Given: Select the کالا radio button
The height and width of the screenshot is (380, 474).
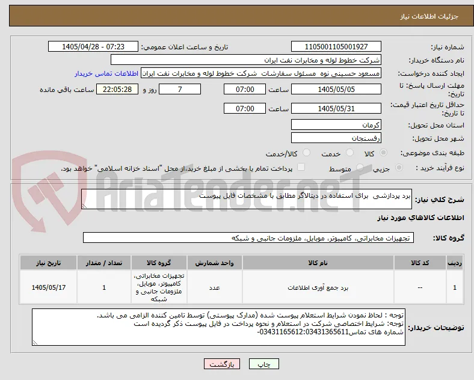Looking at the screenshot, I should 383,153.
